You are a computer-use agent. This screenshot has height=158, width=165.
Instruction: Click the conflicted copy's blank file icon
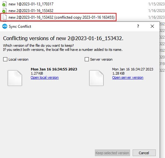click(x=5, y=17)
